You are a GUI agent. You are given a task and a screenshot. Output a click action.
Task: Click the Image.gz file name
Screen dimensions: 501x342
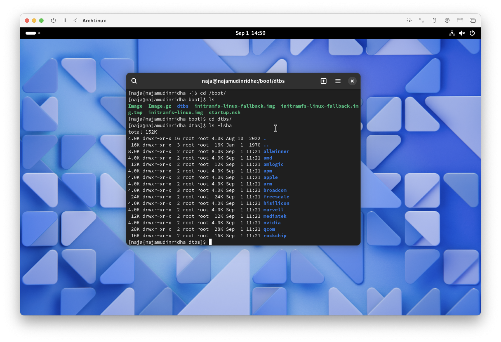[160, 106]
